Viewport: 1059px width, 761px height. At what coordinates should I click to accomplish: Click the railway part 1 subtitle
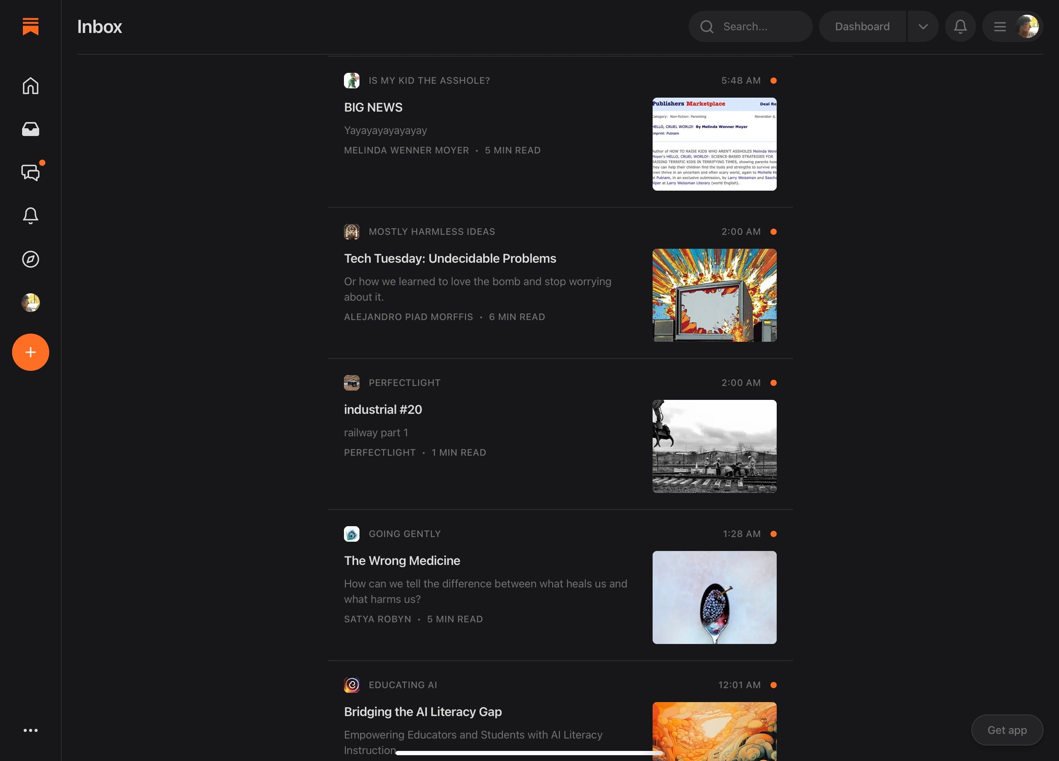[376, 433]
